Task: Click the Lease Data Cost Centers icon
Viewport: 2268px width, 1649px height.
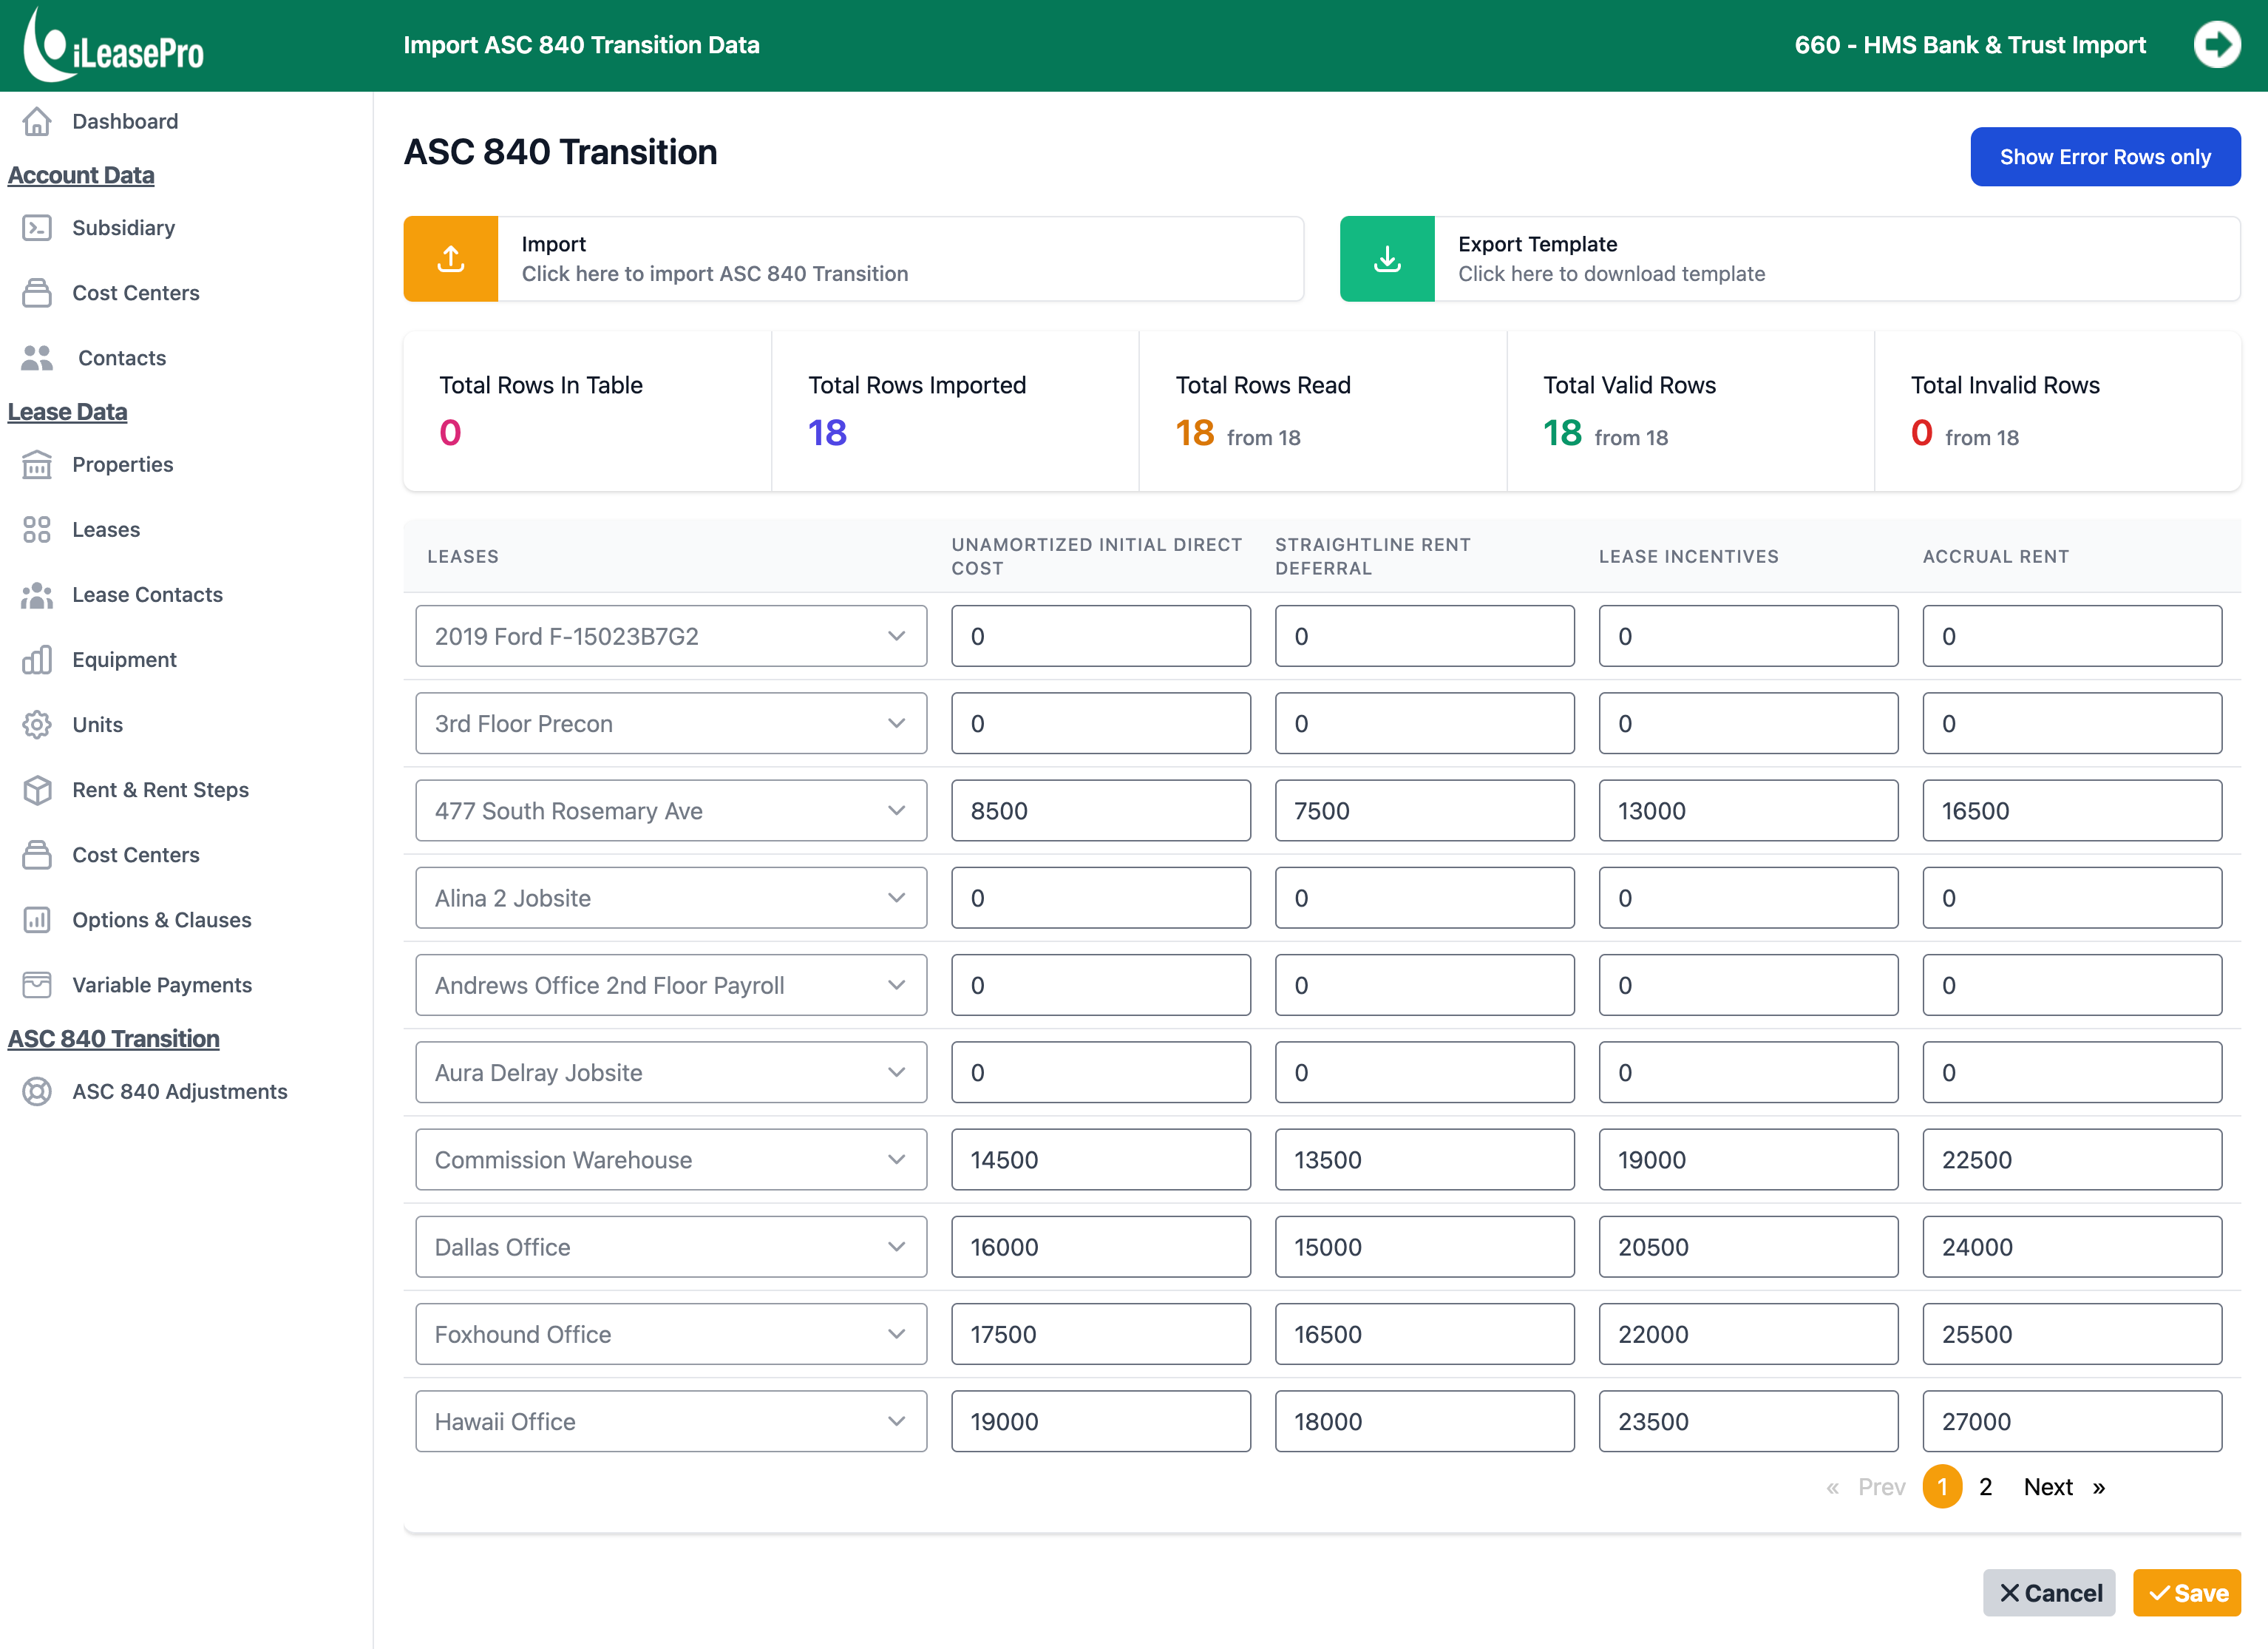Action: (37, 855)
